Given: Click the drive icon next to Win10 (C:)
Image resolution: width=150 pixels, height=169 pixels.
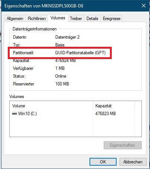Looking at the screenshot, I should click(x=14, y=113).
